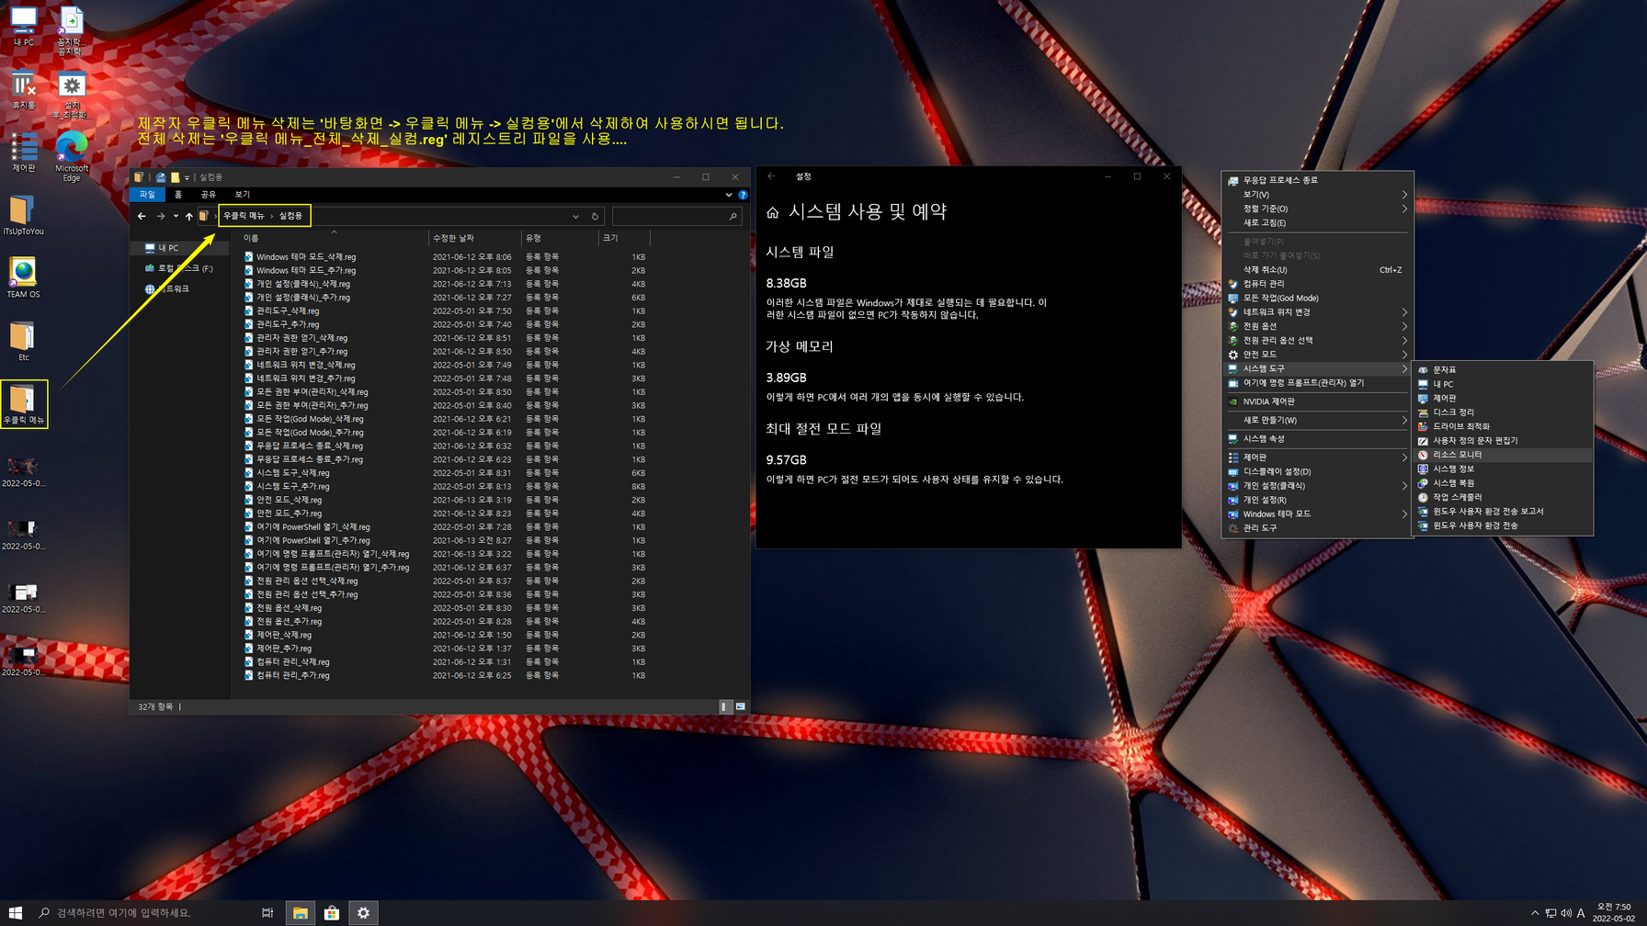Expand the 안전 모드 submenu
Viewport: 1647px width, 926px height.
pyautogui.click(x=1317, y=355)
